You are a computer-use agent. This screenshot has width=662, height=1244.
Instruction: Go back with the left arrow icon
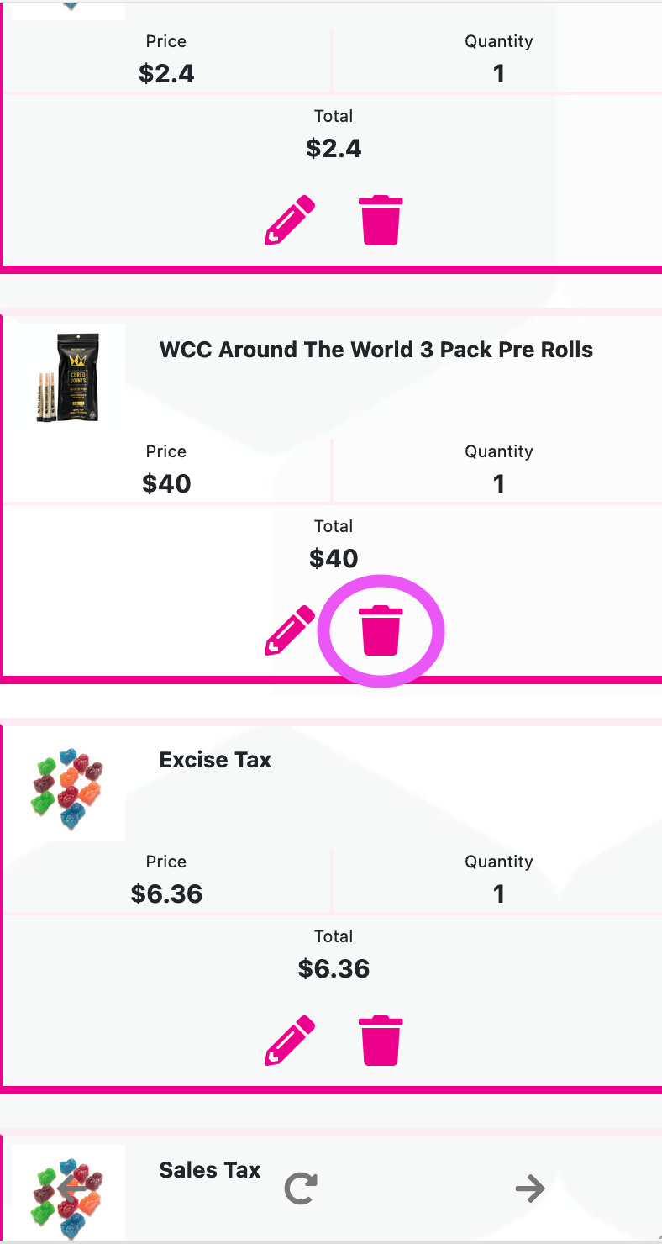(x=72, y=1189)
